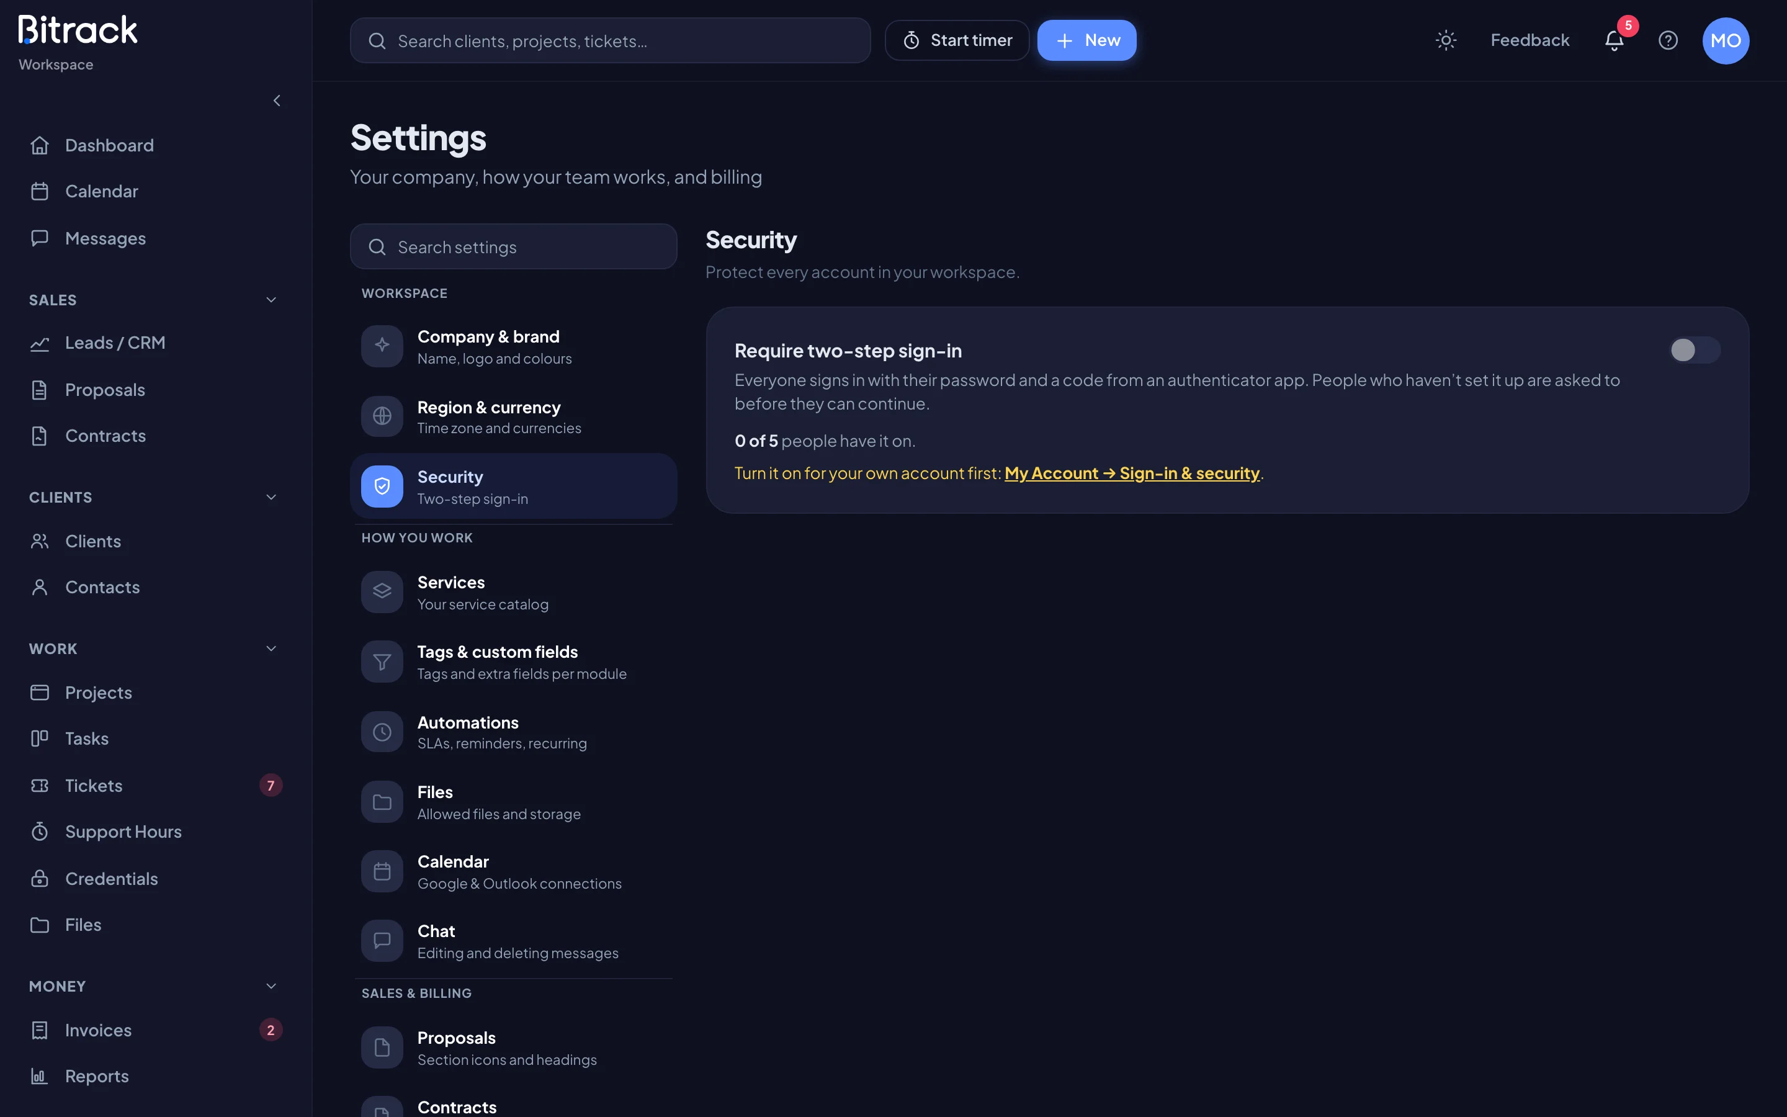Click Feedback in the top bar
This screenshot has width=1787, height=1117.
[1530, 40]
